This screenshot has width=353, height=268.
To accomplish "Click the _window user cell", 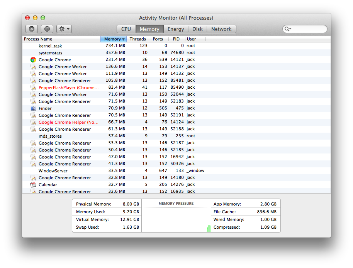I will 195,171.
